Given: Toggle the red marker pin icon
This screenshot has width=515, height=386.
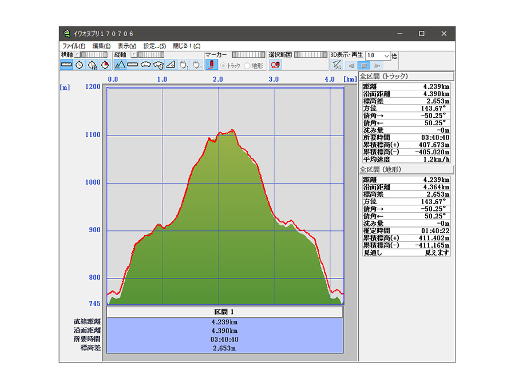Looking at the screenshot, I should pyautogui.click(x=211, y=65).
